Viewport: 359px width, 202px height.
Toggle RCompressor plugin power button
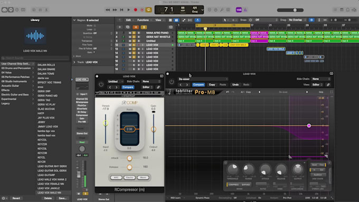coord(101,84)
